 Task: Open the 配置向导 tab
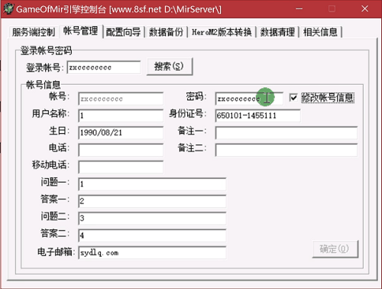coord(123,32)
